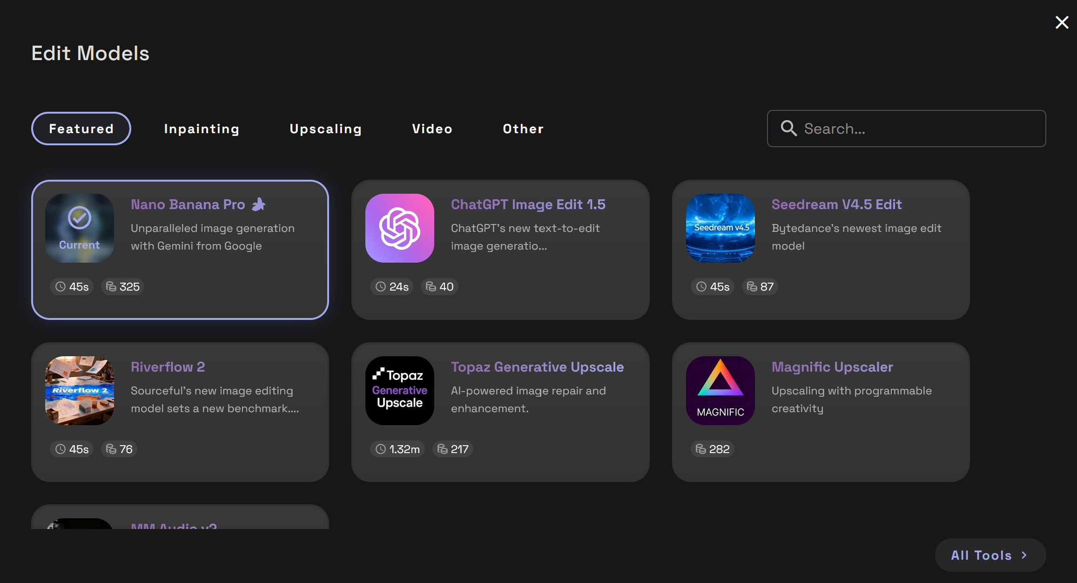The width and height of the screenshot is (1077, 583).
Task: Click the Riverflow 2 thumbnail image
Action: pyautogui.click(x=80, y=390)
